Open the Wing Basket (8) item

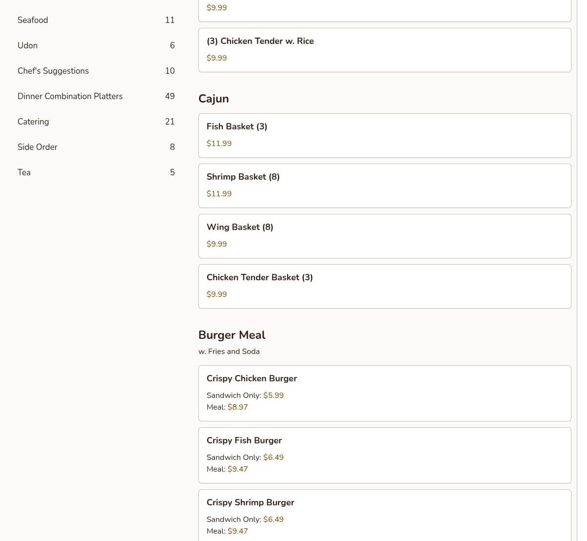click(x=384, y=236)
